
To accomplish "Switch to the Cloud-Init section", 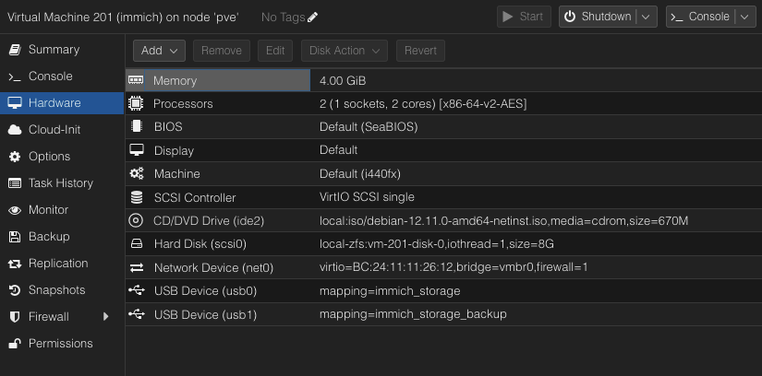I will [x=55, y=130].
